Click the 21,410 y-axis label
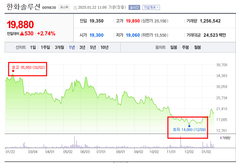236x163 pixels. (222, 109)
